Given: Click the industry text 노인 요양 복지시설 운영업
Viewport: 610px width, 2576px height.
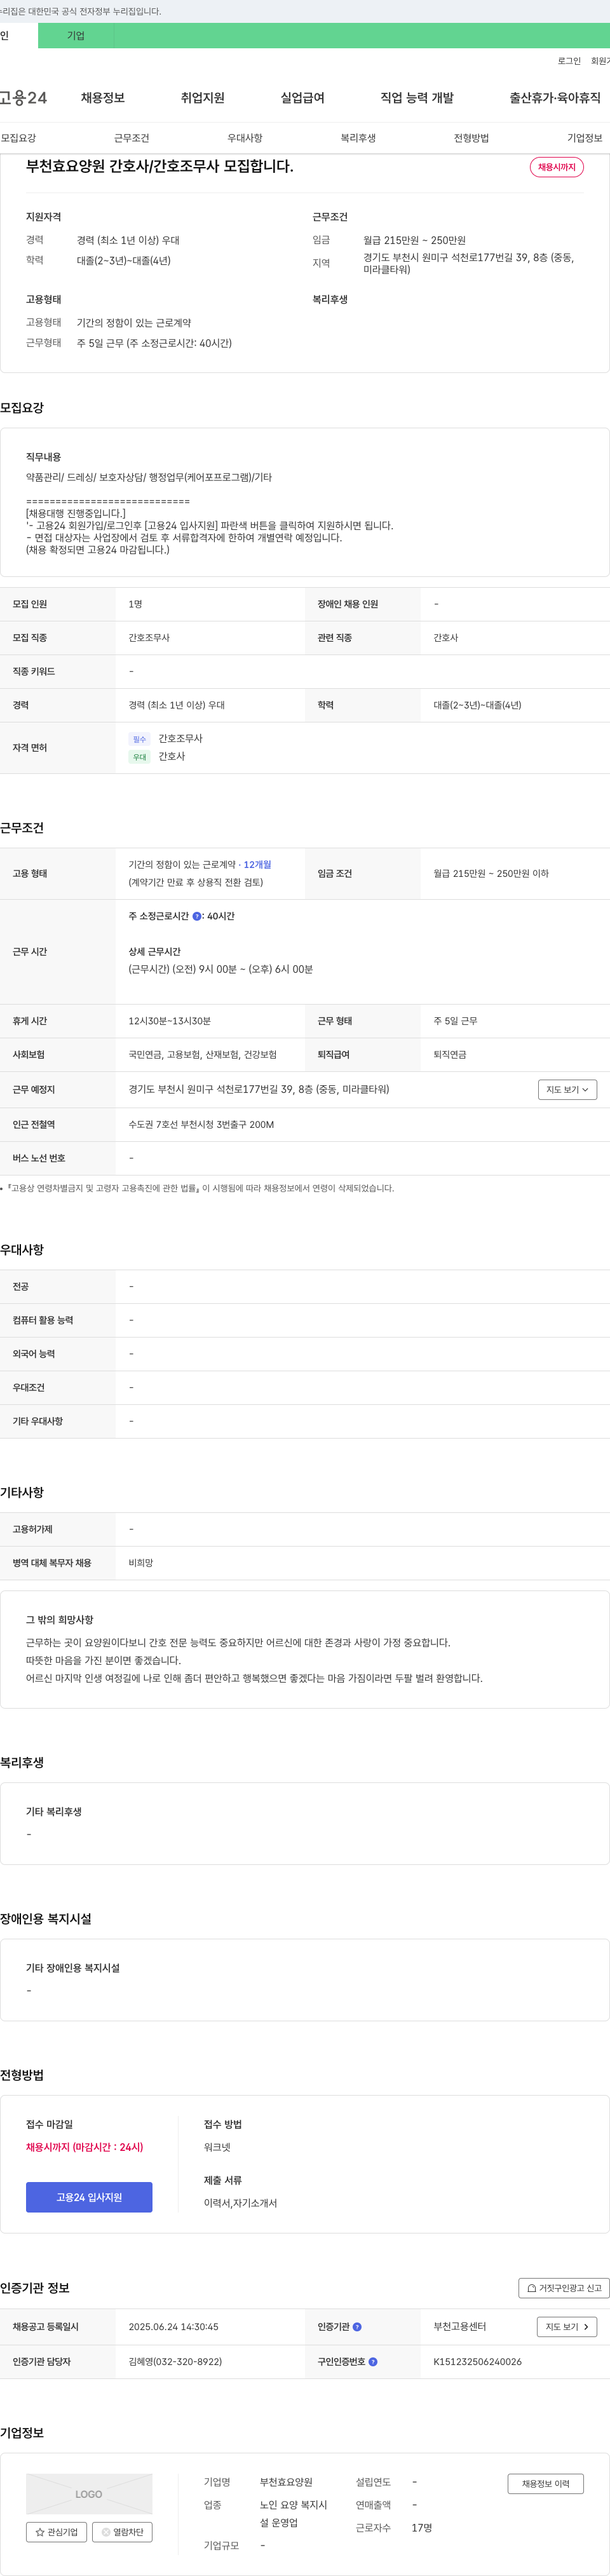Looking at the screenshot, I should click(294, 2514).
